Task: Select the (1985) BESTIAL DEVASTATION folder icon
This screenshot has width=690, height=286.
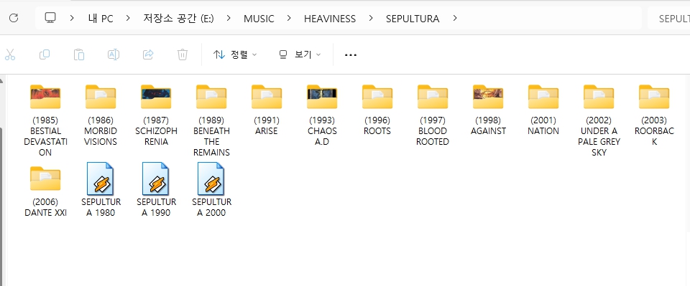Action: [x=45, y=97]
